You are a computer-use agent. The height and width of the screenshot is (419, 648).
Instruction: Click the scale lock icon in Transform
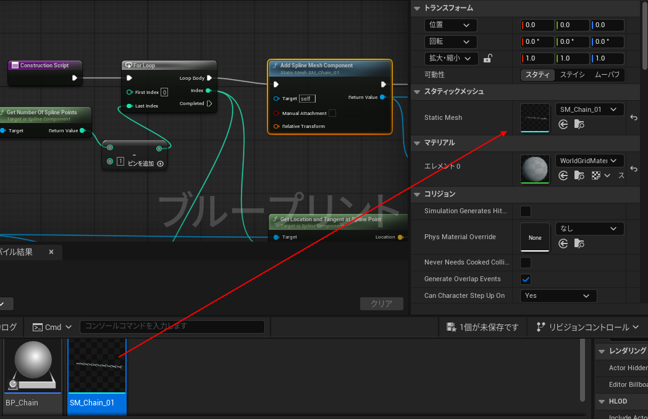(487, 59)
